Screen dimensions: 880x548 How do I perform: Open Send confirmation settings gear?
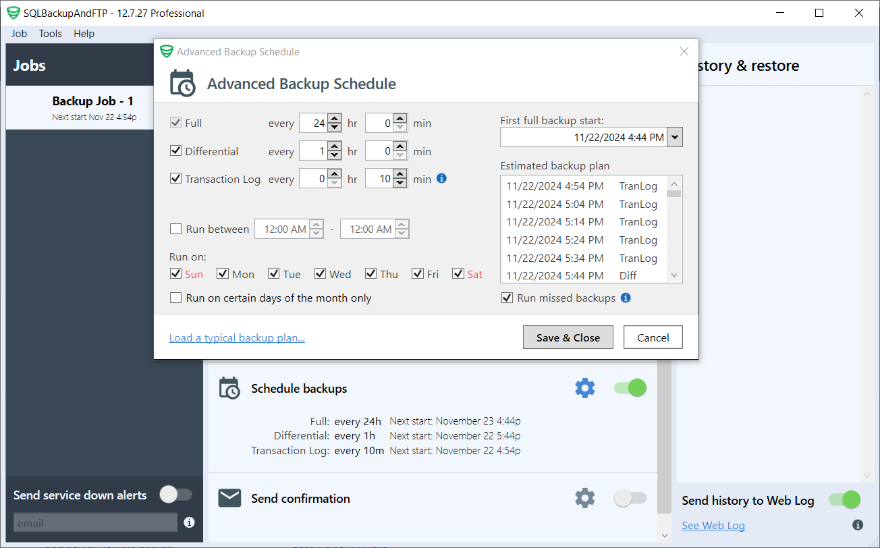584,498
